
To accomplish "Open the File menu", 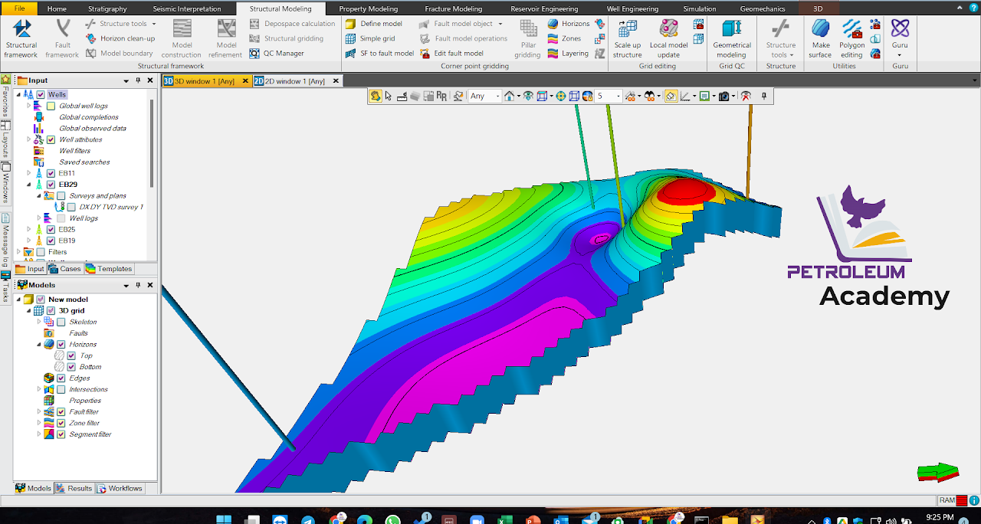I will (20, 8).
